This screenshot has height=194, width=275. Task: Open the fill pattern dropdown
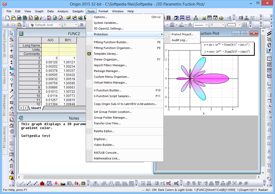(239, 25)
